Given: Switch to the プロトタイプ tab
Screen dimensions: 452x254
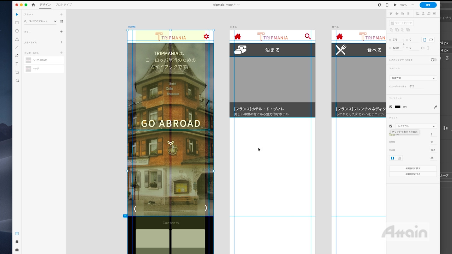Looking at the screenshot, I should coord(64,5).
